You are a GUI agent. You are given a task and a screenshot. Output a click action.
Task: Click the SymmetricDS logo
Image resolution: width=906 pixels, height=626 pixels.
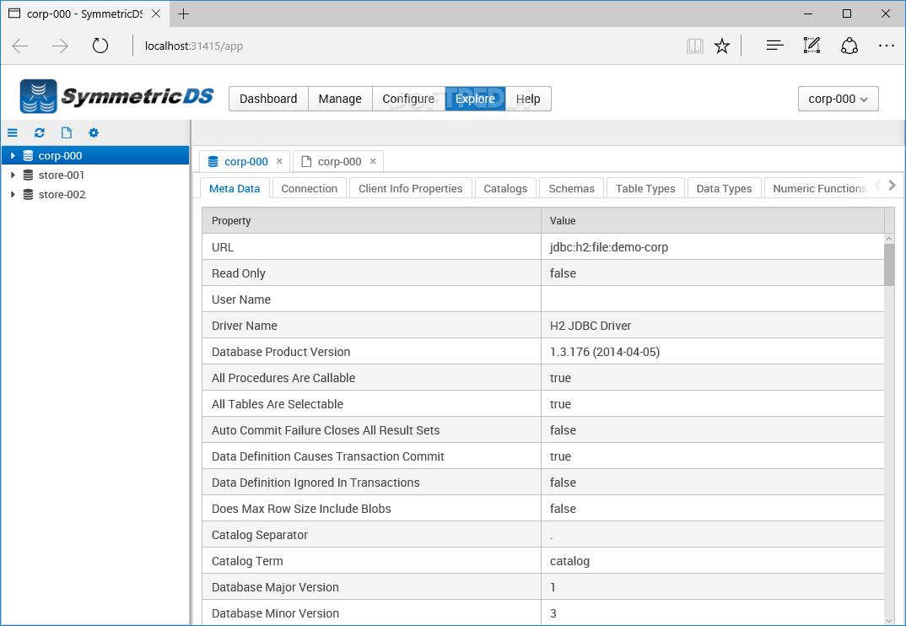(116, 96)
